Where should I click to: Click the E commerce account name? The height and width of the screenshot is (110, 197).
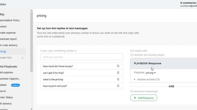coord(189,3)
